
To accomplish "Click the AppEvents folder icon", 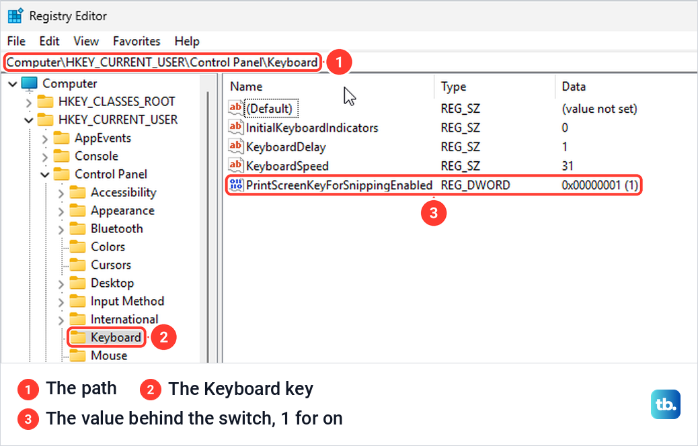I will tap(61, 138).
